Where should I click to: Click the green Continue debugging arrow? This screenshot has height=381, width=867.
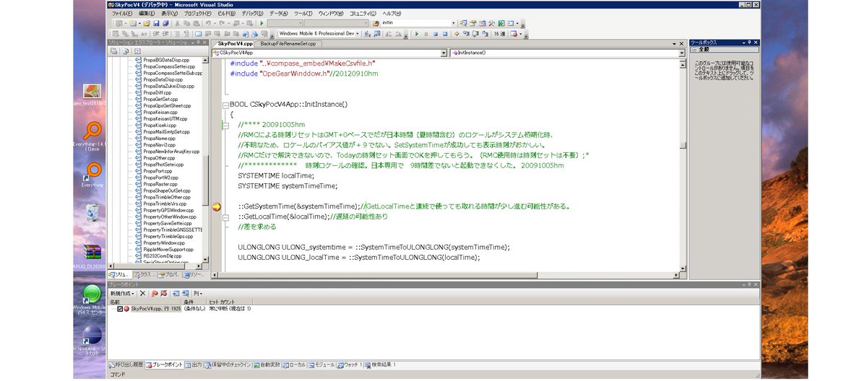coord(416,33)
